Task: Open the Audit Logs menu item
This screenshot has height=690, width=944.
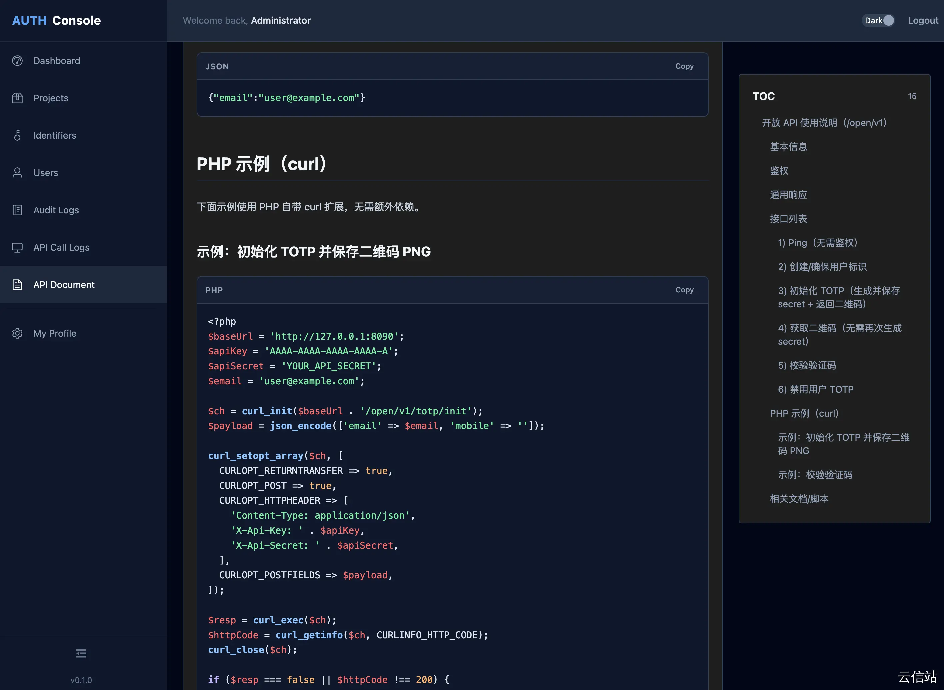Action: point(56,210)
